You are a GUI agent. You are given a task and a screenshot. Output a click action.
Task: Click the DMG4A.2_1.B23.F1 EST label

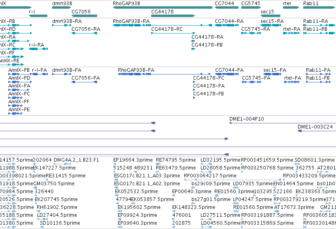tap(76, 160)
